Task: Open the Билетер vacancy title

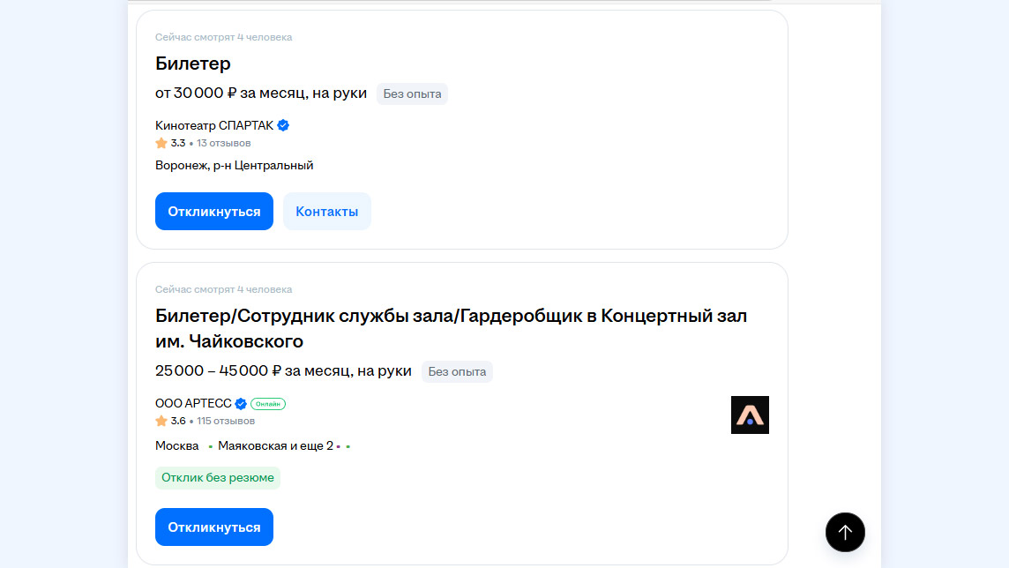Action: [193, 63]
